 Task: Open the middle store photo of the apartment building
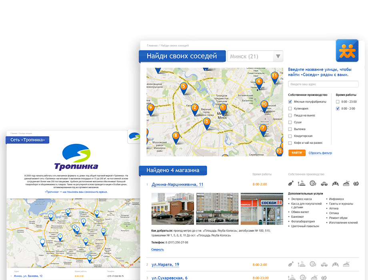217,209
